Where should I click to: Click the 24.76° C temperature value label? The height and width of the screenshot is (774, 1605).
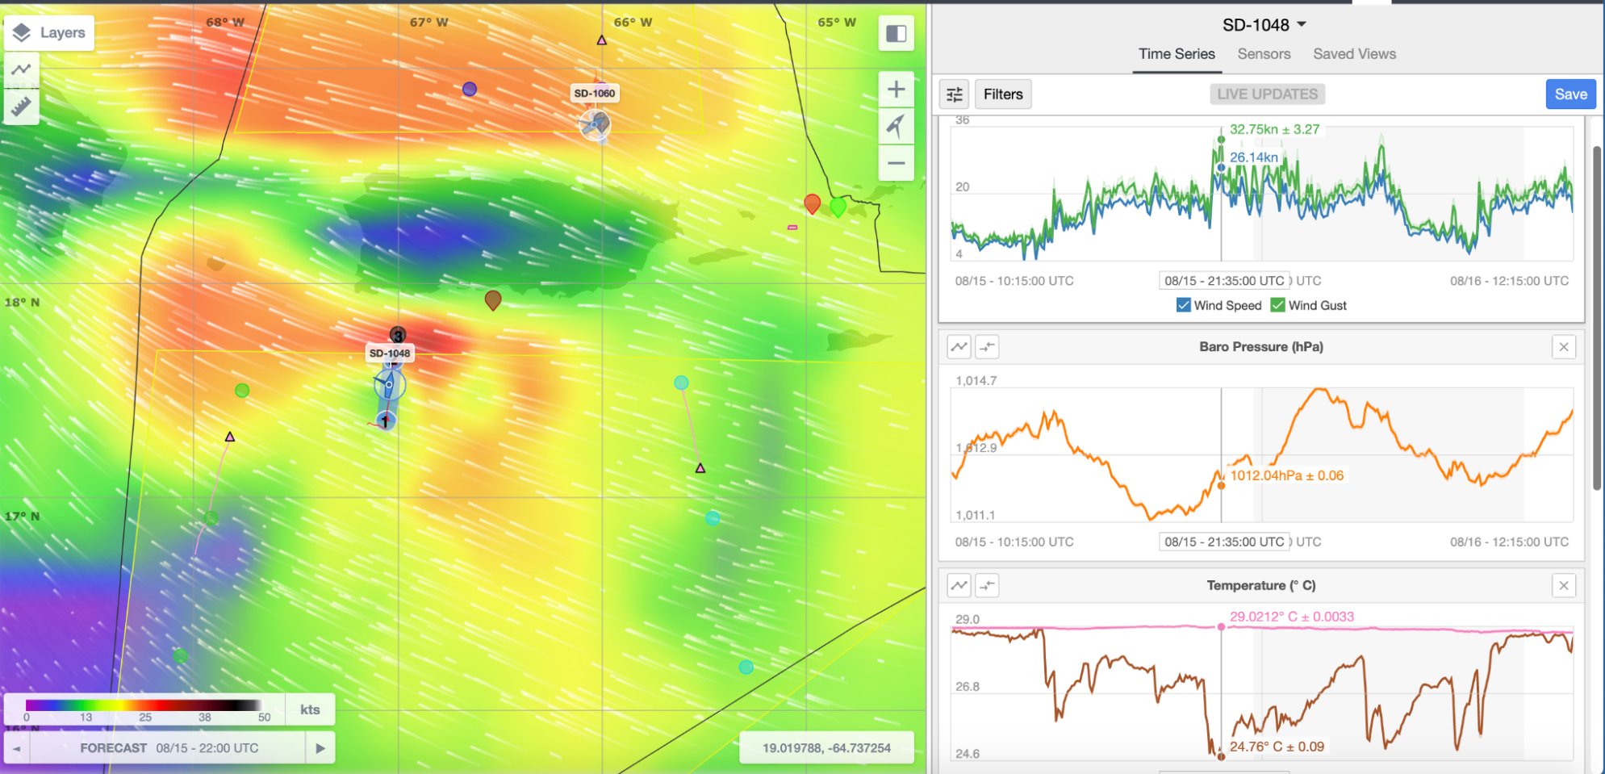[x=1277, y=747]
